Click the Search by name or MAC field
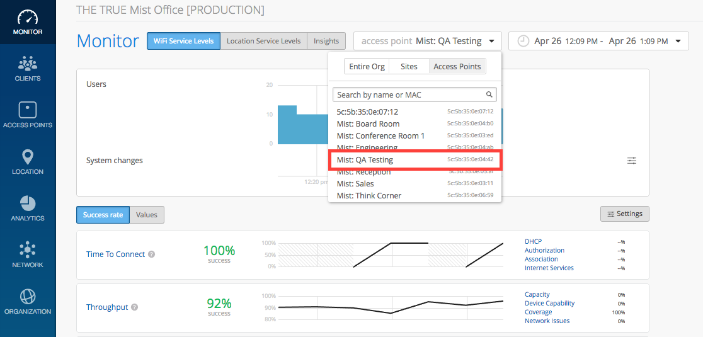The width and height of the screenshot is (703, 337). click(409, 94)
